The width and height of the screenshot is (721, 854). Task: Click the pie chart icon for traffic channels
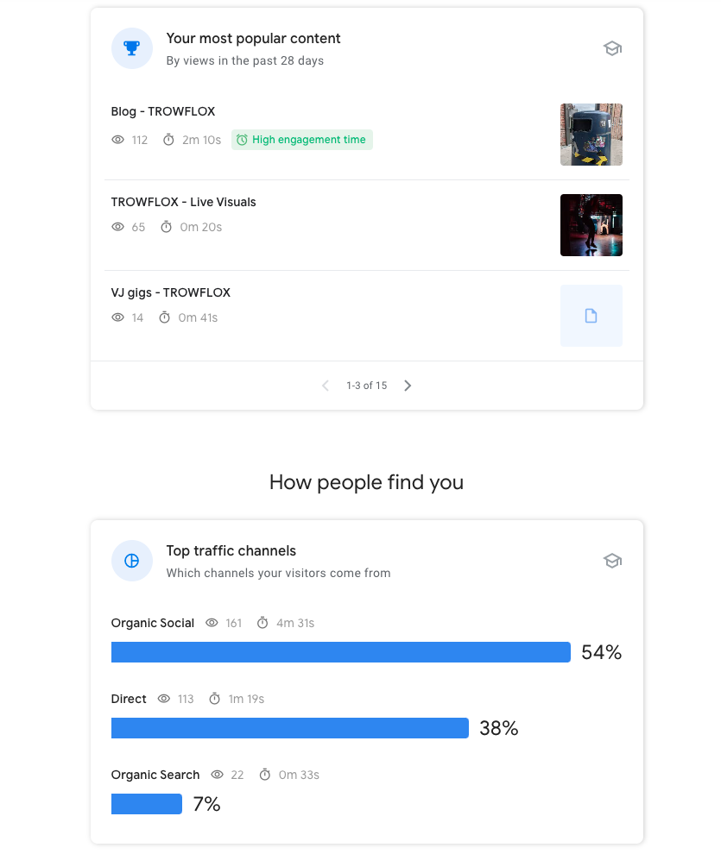point(132,561)
